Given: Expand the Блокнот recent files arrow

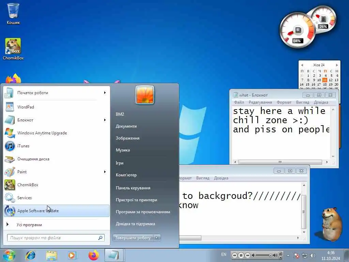Looking at the screenshot, I should tap(105, 120).
